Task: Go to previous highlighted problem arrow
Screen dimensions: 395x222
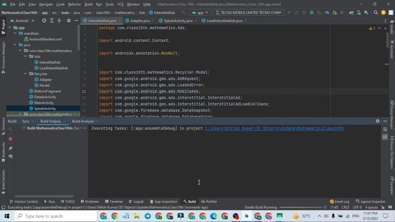Action: [x=380, y=28]
